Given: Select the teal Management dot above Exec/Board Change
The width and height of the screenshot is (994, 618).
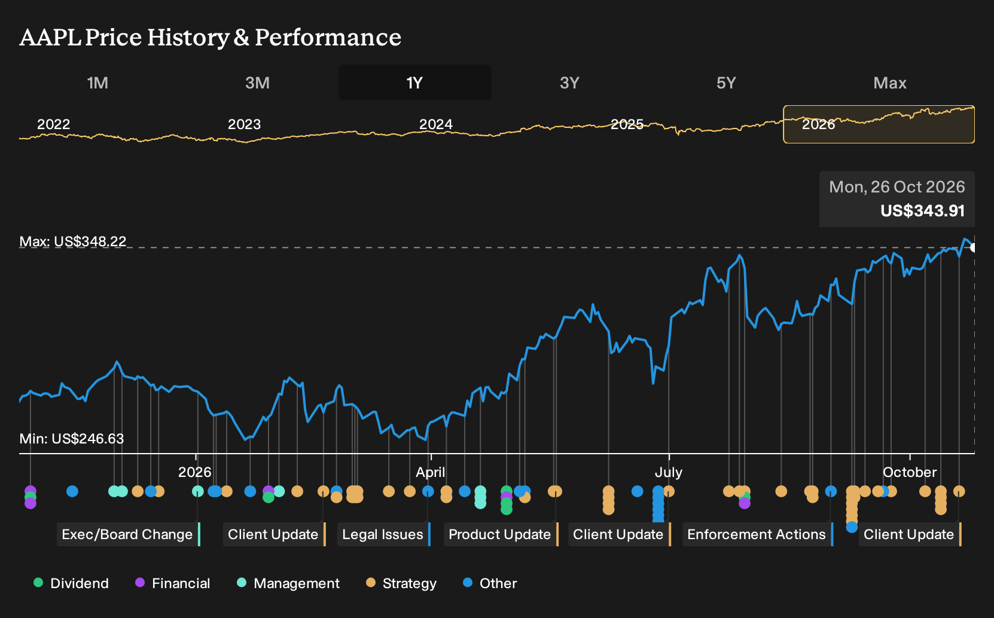Looking at the screenshot, I should pos(198,491).
